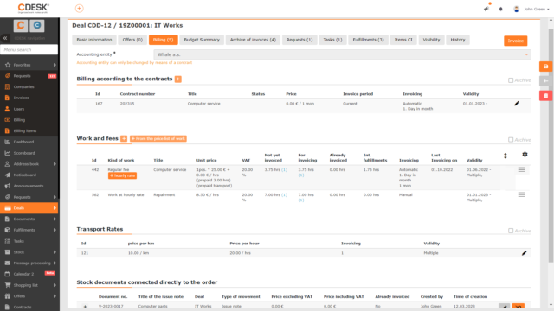Open Accounting entity dropdown
Image resolution: width=554 pixels, height=311 pixels.
pyautogui.click(x=342, y=54)
